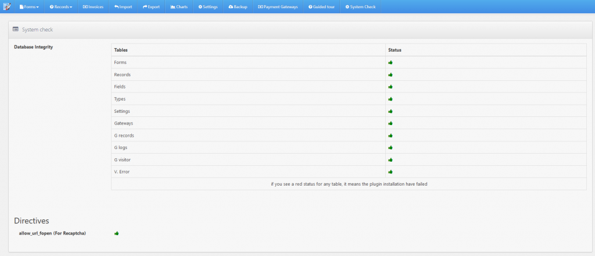Start the Guided tour

(x=321, y=7)
